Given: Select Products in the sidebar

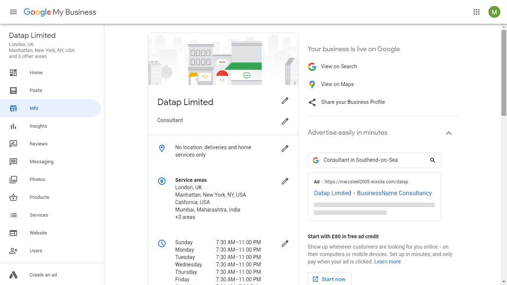Looking at the screenshot, I should click(x=39, y=197).
